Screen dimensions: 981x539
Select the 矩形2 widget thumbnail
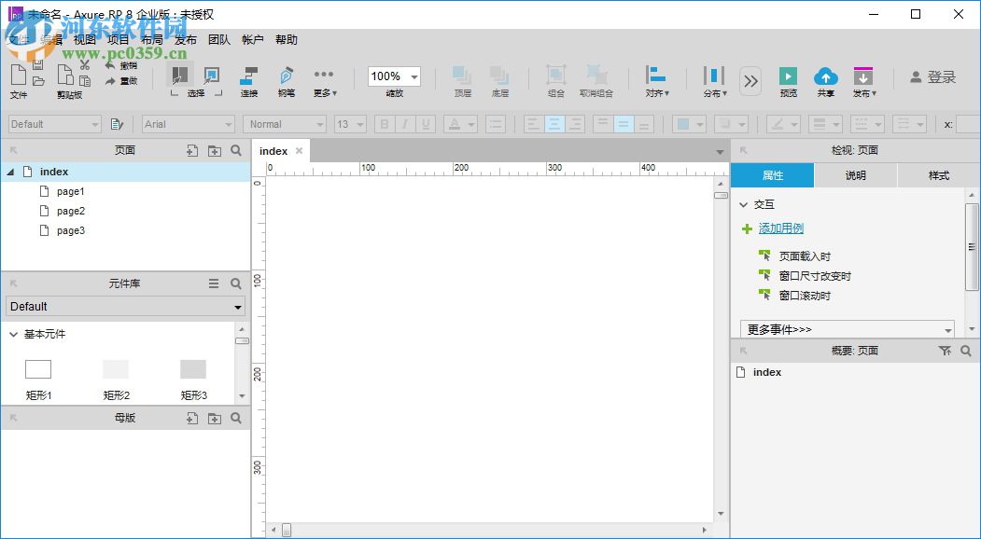tap(115, 371)
